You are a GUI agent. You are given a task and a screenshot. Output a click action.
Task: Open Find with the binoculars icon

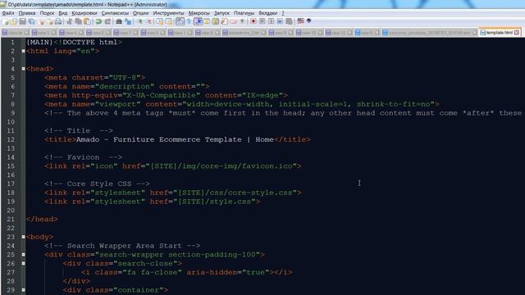pyautogui.click(x=118, y=22)
